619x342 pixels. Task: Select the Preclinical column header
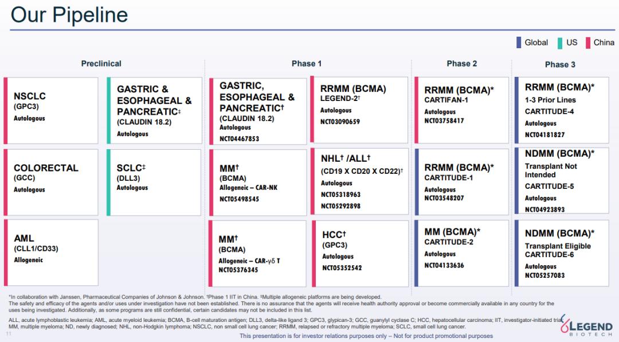click(101, 64)
